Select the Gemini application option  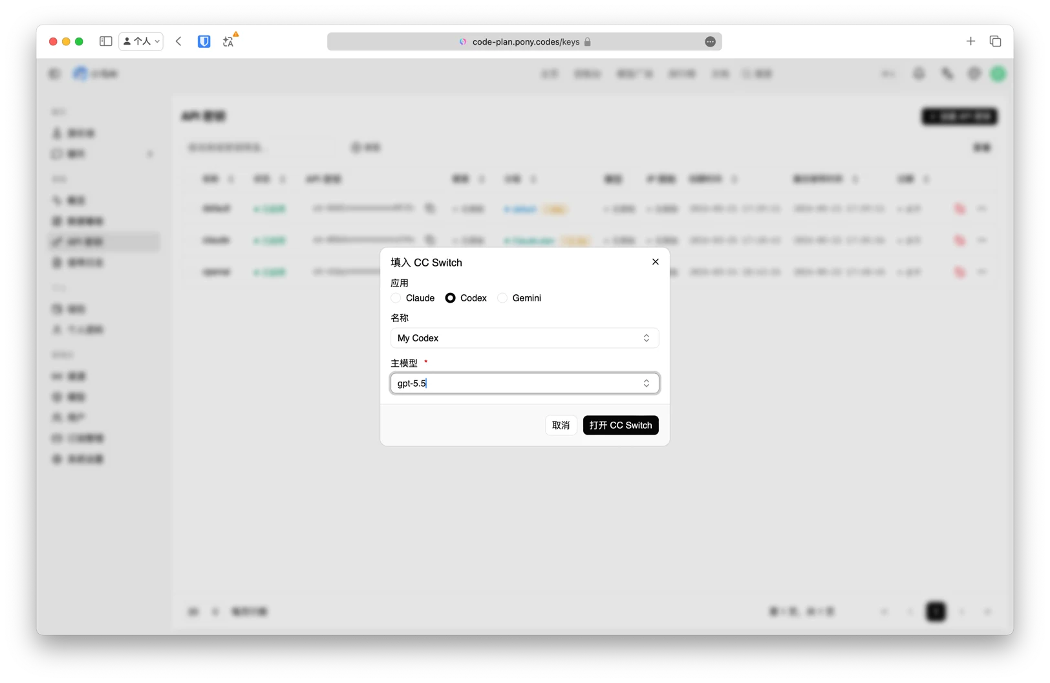point(502,298)
